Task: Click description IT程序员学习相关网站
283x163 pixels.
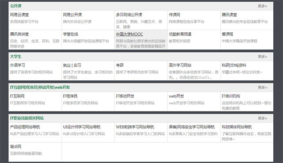Action: (80, 103)
